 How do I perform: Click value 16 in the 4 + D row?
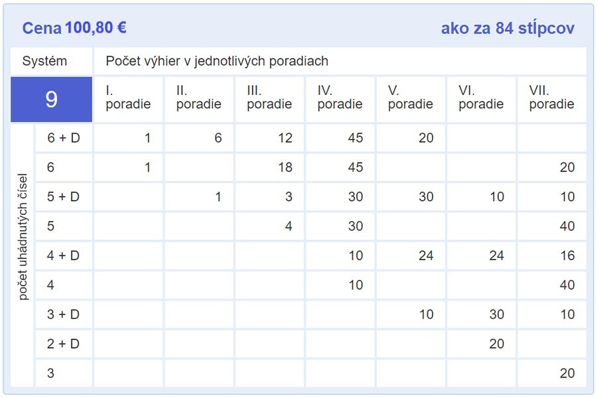(567, 255)
